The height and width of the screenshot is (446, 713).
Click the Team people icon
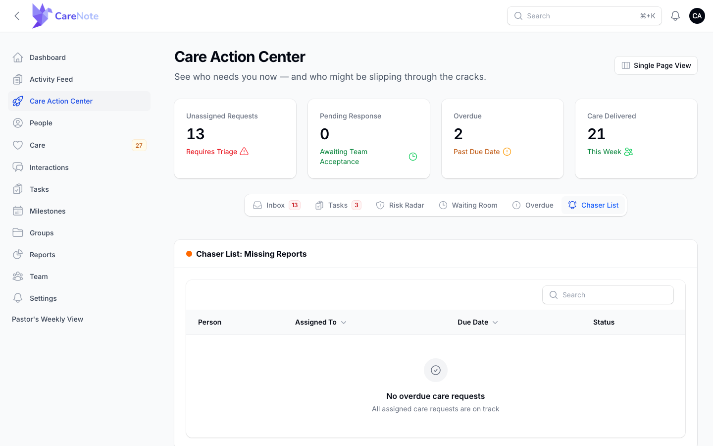(18, 277)
